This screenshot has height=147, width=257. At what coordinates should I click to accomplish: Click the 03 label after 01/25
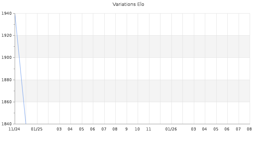(59, 129)
